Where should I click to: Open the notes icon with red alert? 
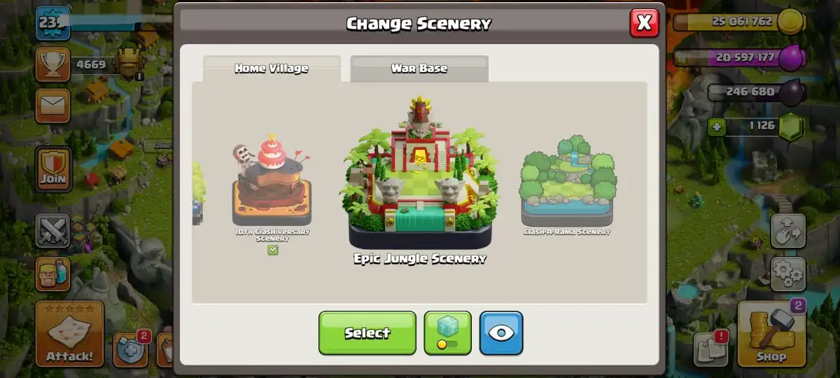coord(711,348)
